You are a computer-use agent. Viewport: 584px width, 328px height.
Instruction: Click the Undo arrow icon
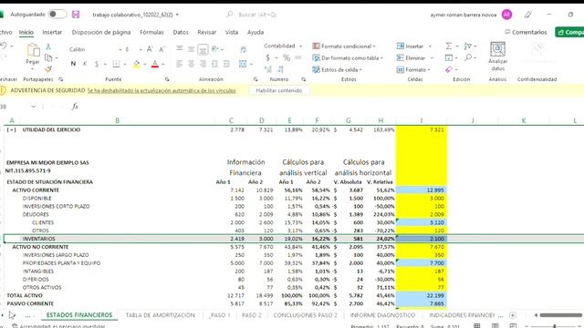click(x=4, y=46)
